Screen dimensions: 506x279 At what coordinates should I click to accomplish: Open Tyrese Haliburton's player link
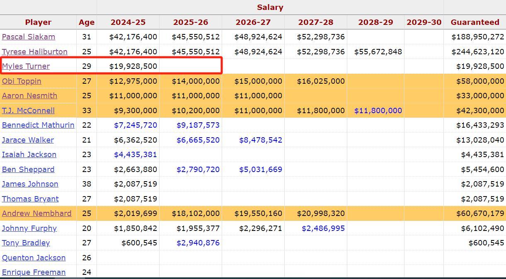point(35,52)
